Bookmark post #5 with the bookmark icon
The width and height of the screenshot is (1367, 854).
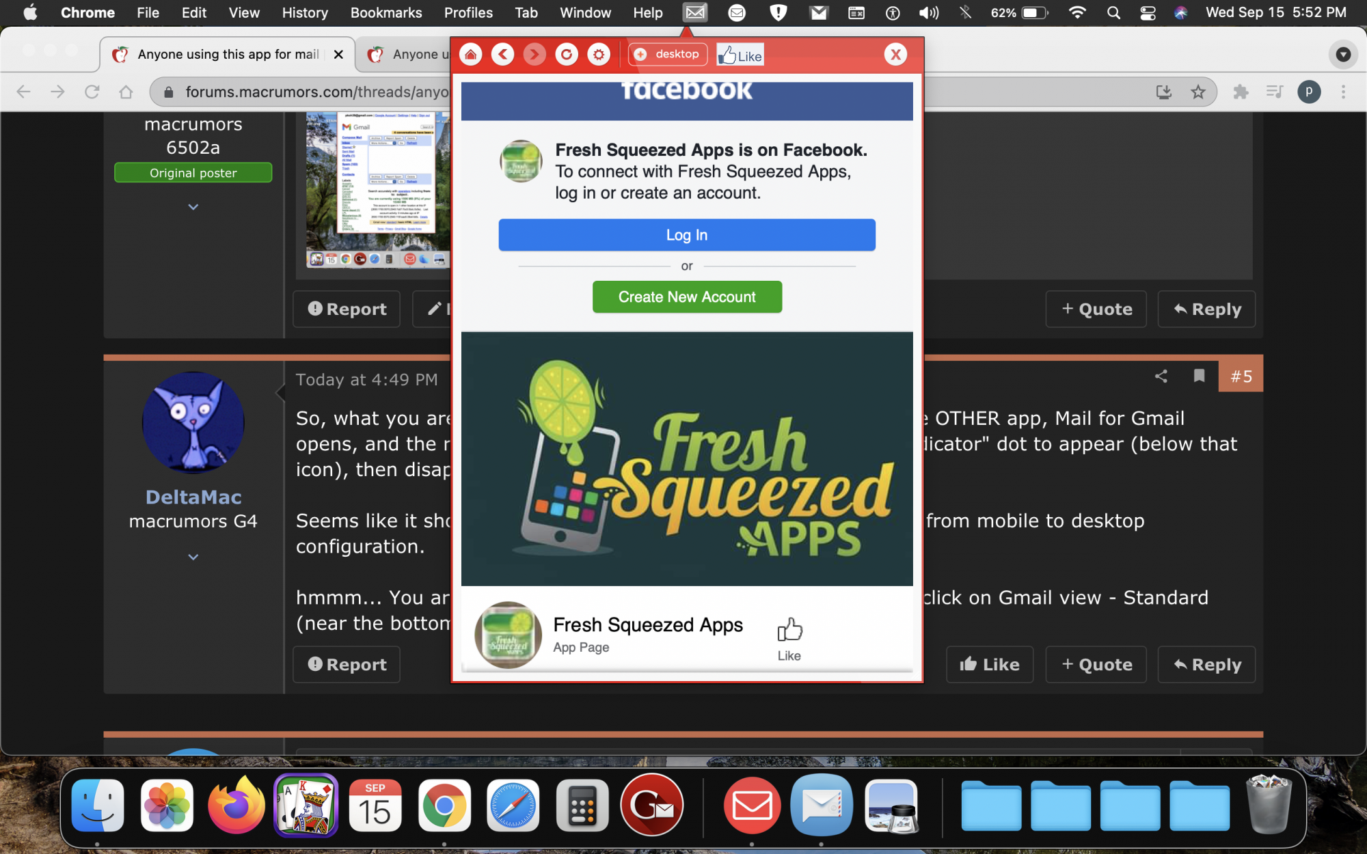pyautogui.click(x=1199, y=376)
